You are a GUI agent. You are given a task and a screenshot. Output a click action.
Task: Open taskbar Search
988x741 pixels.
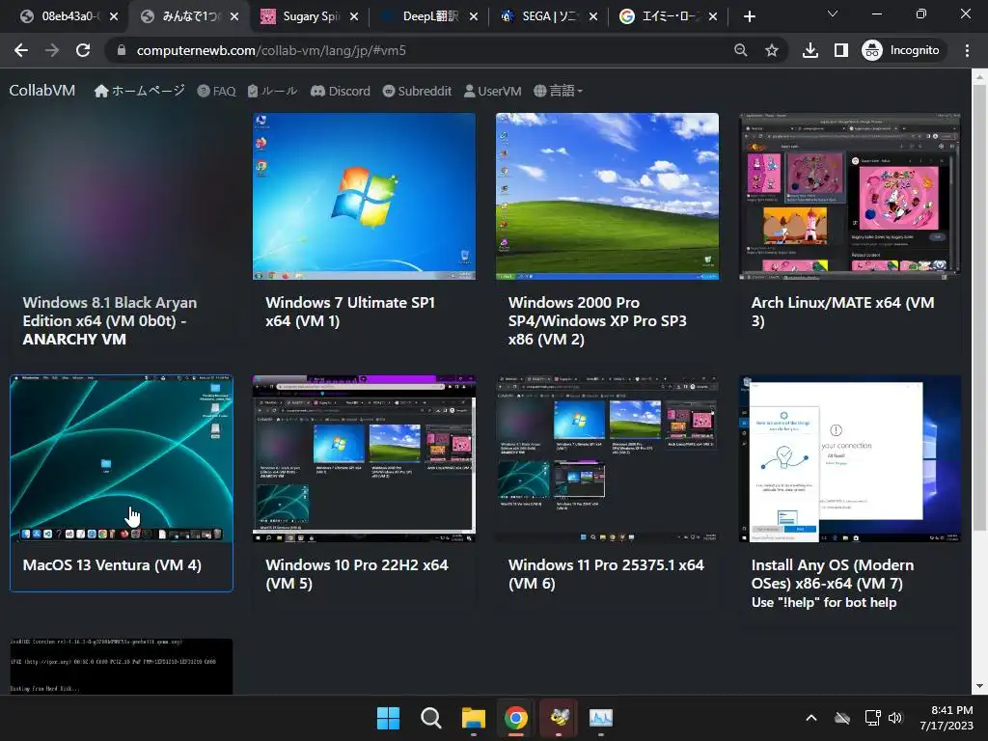point(431,718)
